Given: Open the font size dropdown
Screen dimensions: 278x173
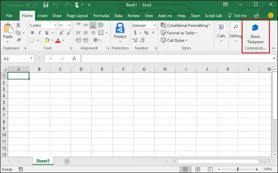Looking at the screenshot, I should pyautogui.click(x=69, y=26).
